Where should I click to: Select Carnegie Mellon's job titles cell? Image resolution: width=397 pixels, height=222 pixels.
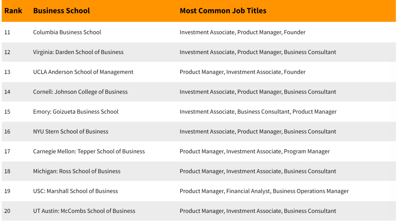[255, 151]
